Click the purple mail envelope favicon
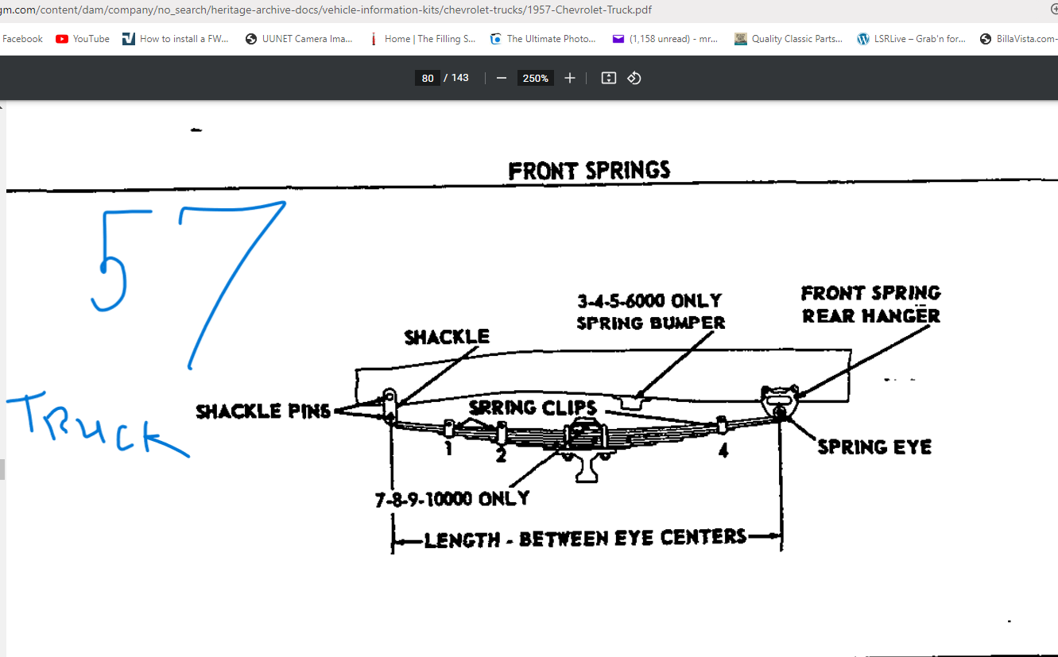This screenshot has width=1058, height=657. (x=618, y=39)
